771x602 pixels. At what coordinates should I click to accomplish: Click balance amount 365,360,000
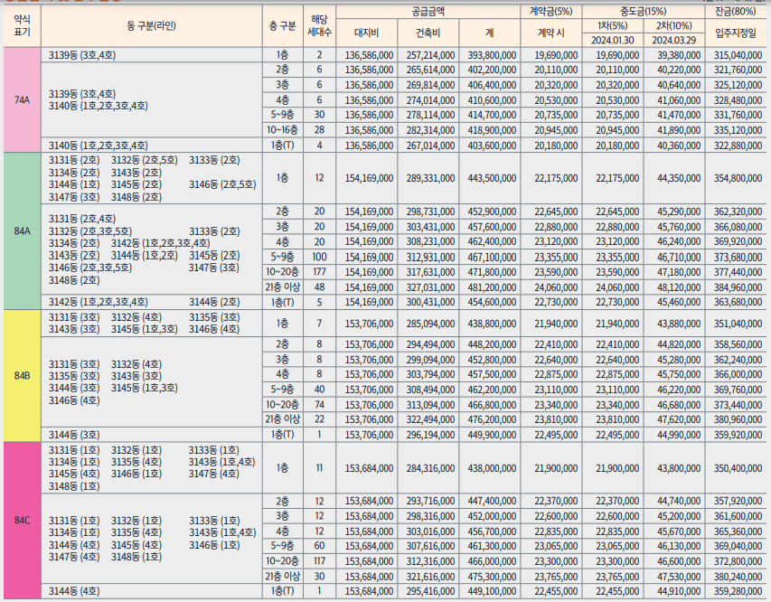(738, 531)
